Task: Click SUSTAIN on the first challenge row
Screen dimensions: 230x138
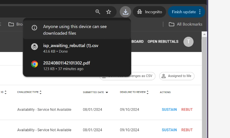Action: pyautogui.click(x=169, y=109)
